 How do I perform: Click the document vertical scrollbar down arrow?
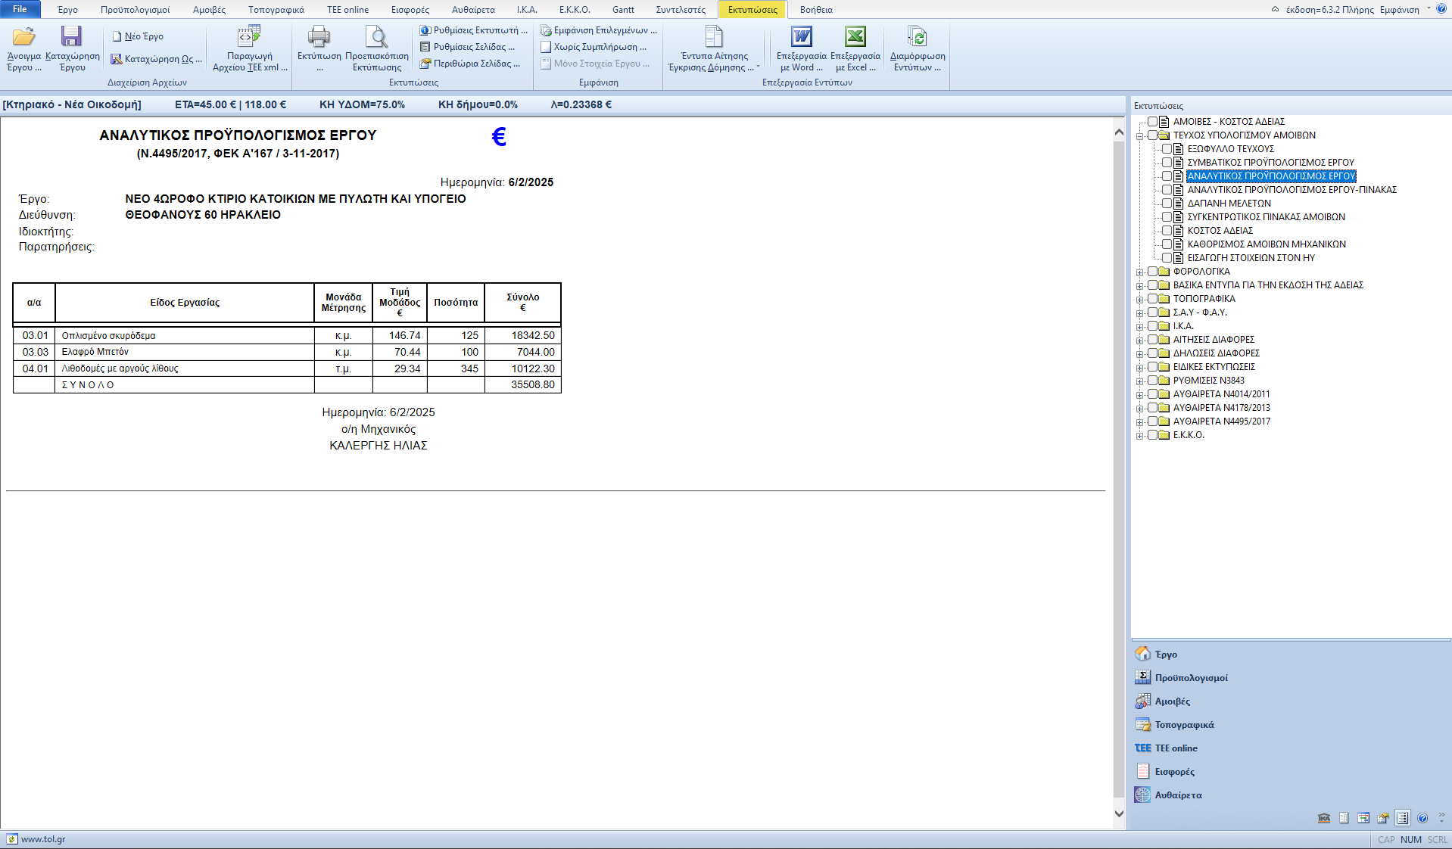[x=1119, y=813]
